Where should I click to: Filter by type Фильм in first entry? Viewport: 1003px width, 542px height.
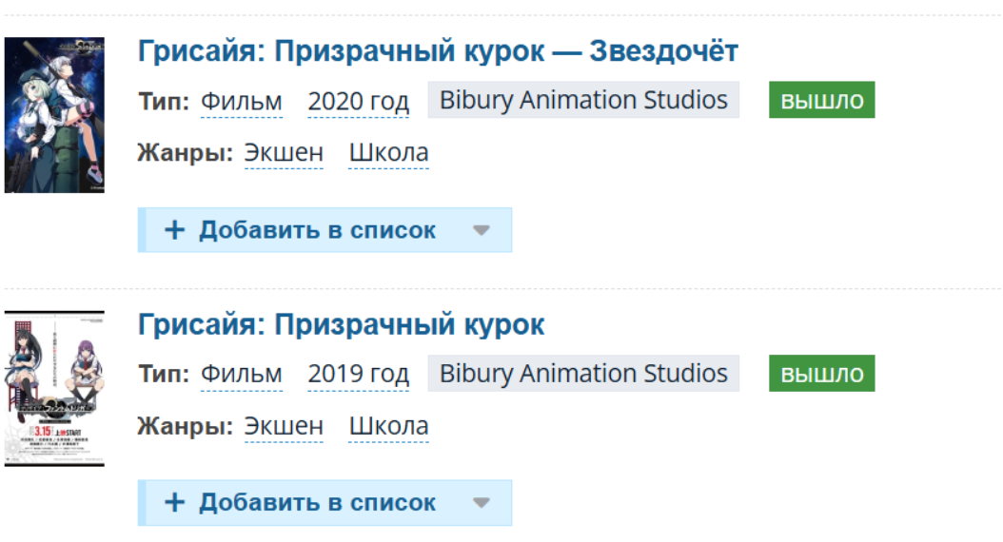[241, 101]
